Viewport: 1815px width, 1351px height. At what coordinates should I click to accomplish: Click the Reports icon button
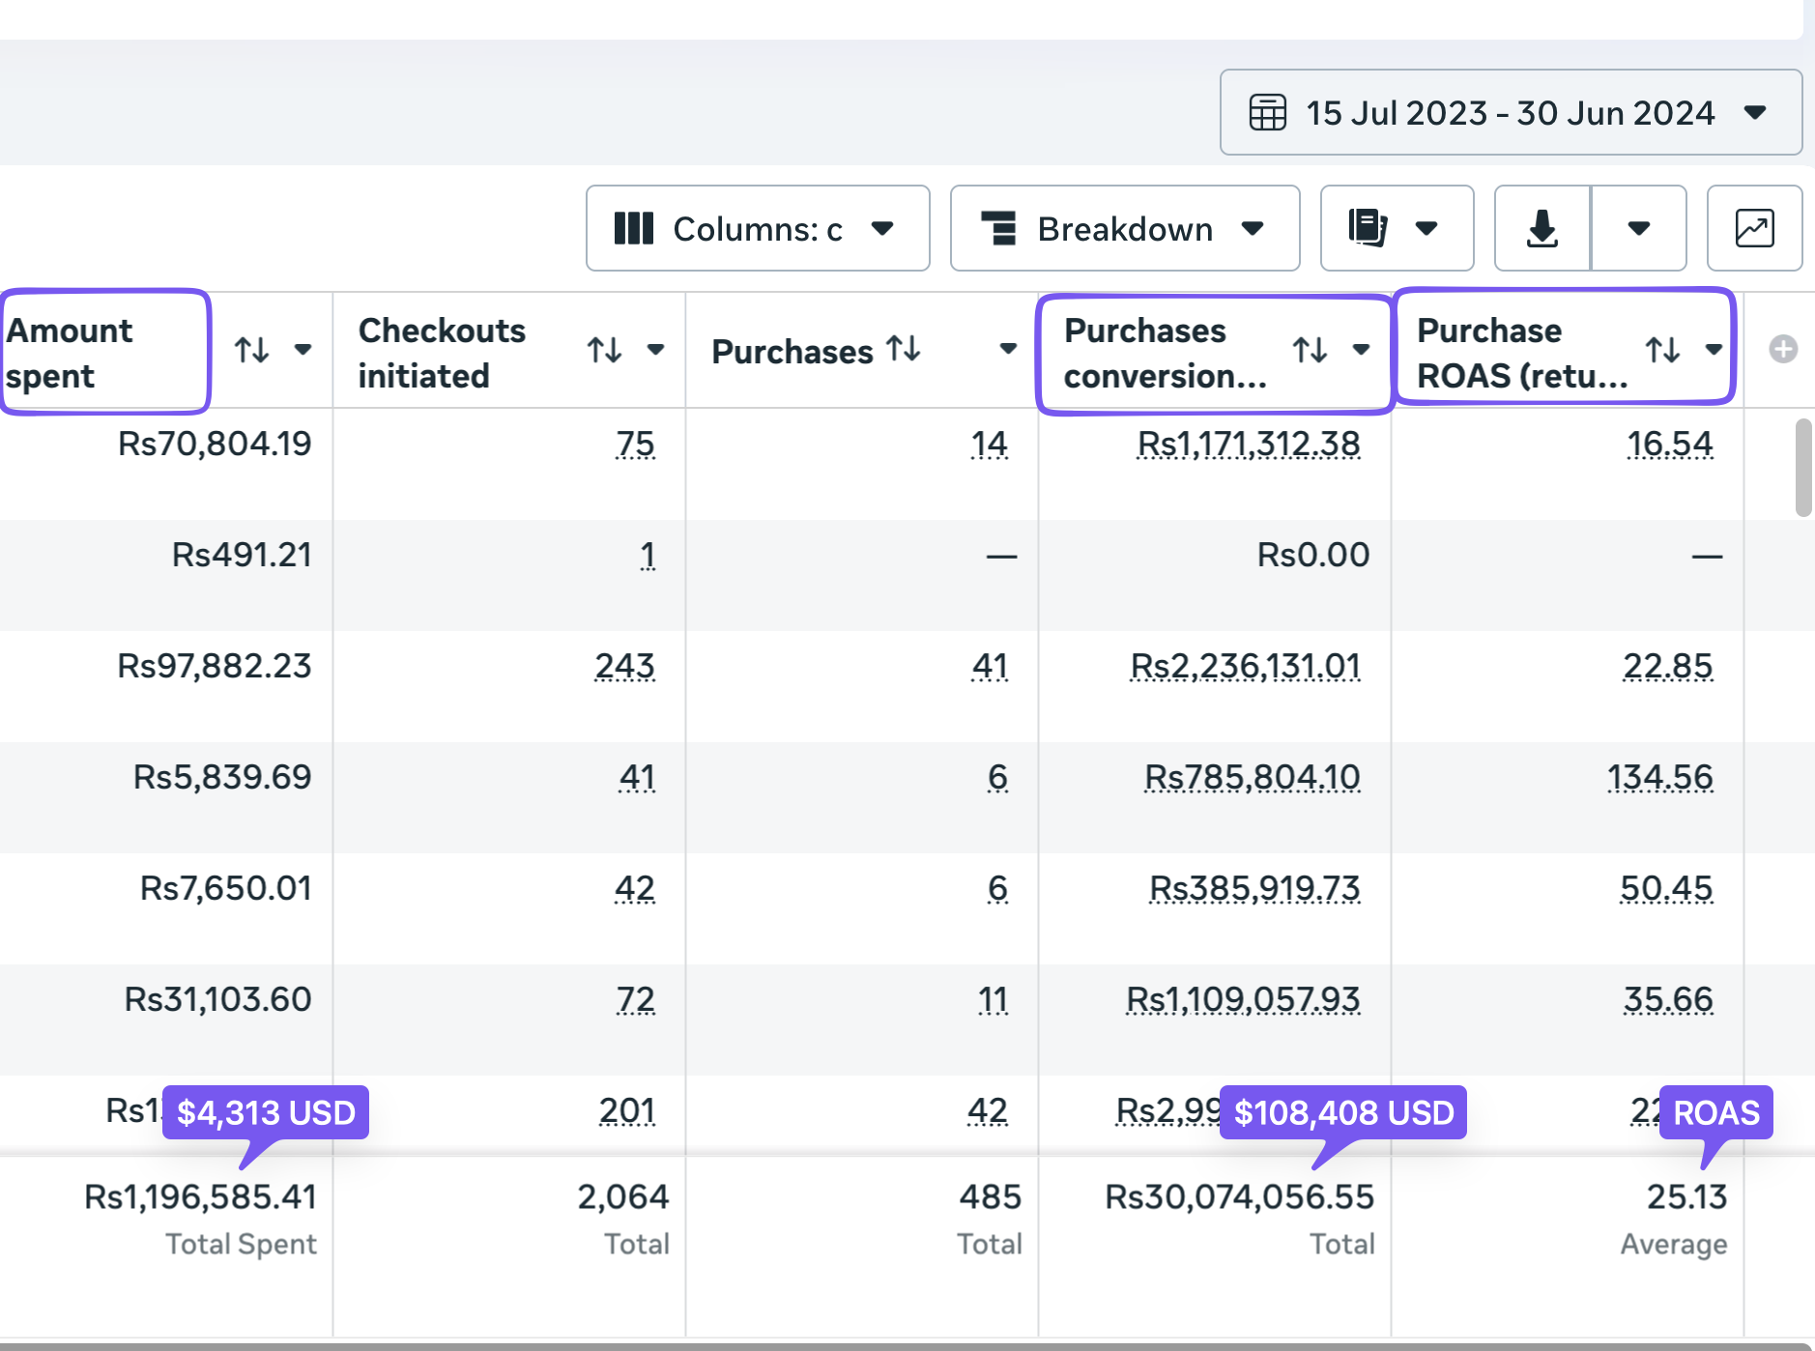pyautogui.click(x=1368, y=228)
